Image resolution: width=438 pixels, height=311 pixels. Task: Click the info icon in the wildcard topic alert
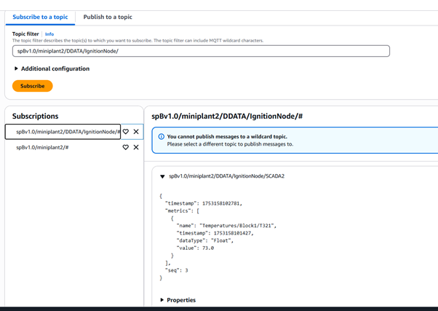(162, 137)
